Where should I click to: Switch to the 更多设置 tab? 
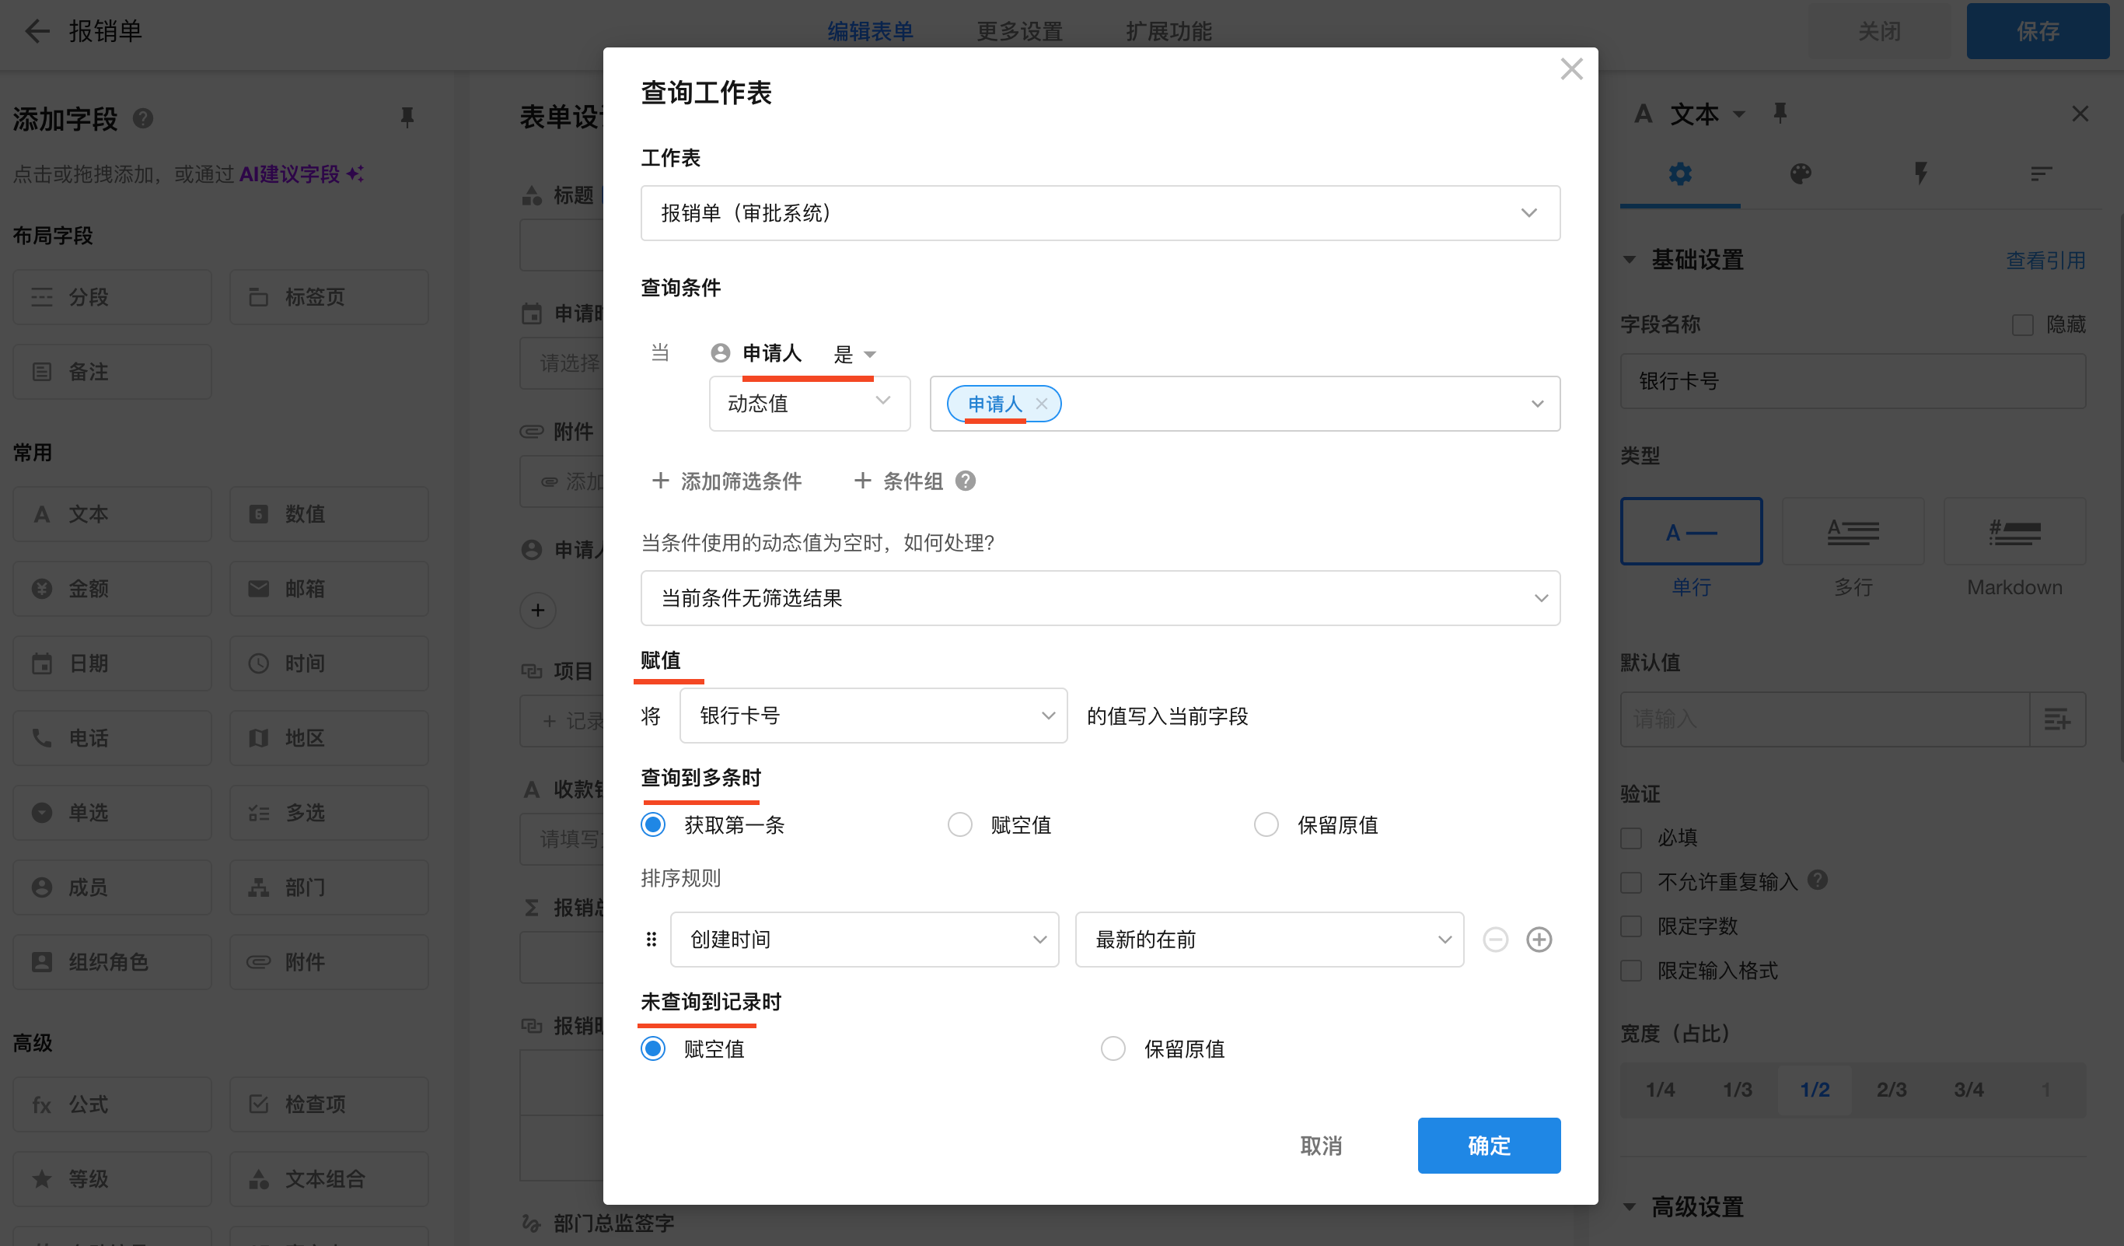pyautogui.click(x=1019, y=31)
